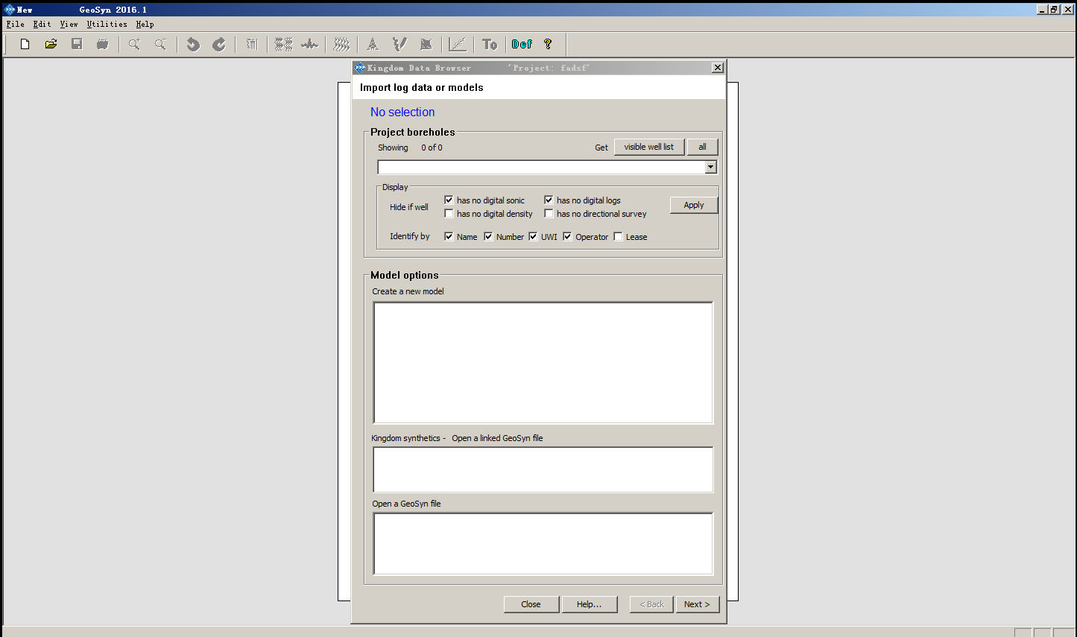Click the New file toolbar icon
Image resolution: width=1077 pixels, height=637 pixels.
(25, 45)
